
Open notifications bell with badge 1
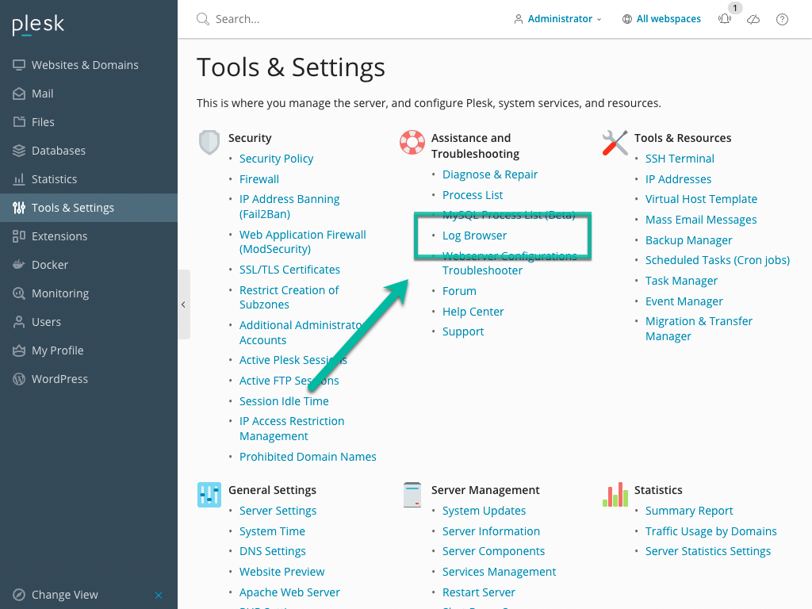[x=725, y=19]
